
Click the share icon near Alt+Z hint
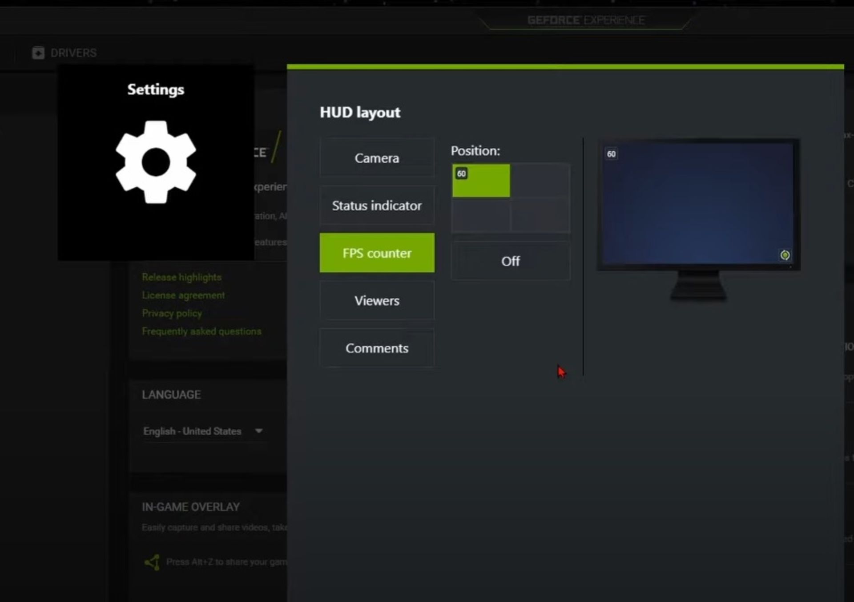pyautogui.click(x=152, y=562)
